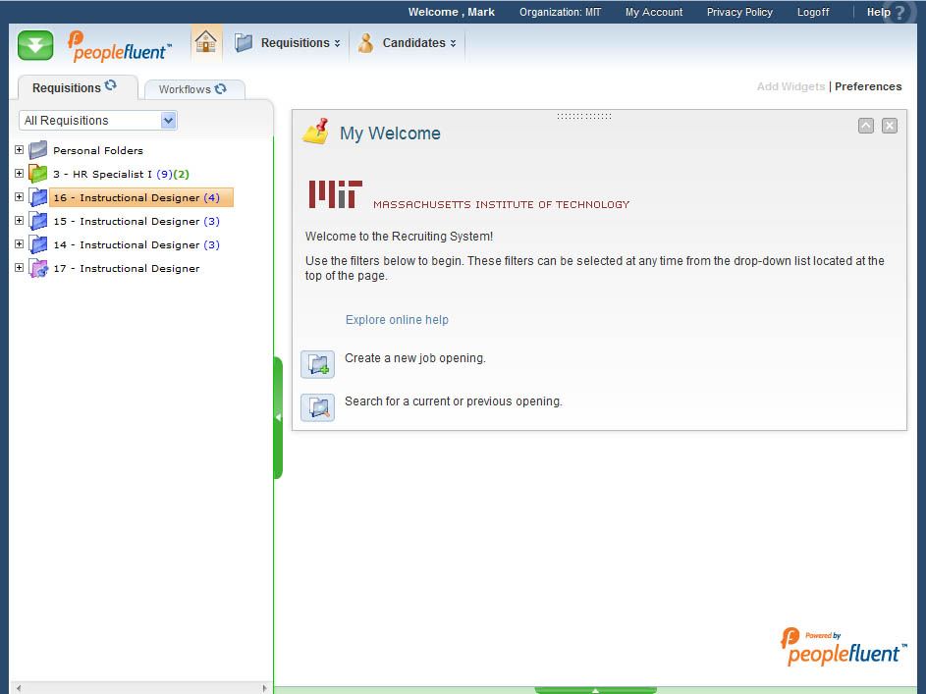Click the search opening folder icon
Viewport: 926px width, 694px height.
[318, 407]
